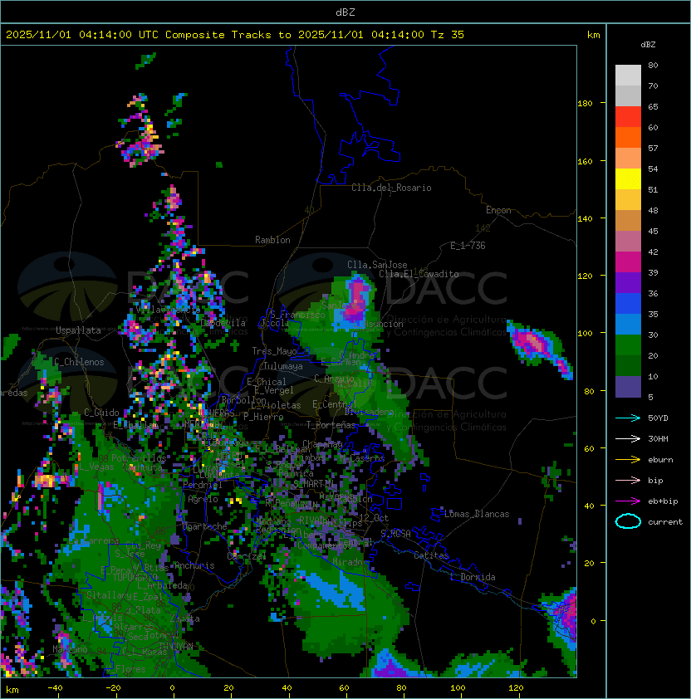Click the 'E_1-736' map label

click(x=468, y=246)
